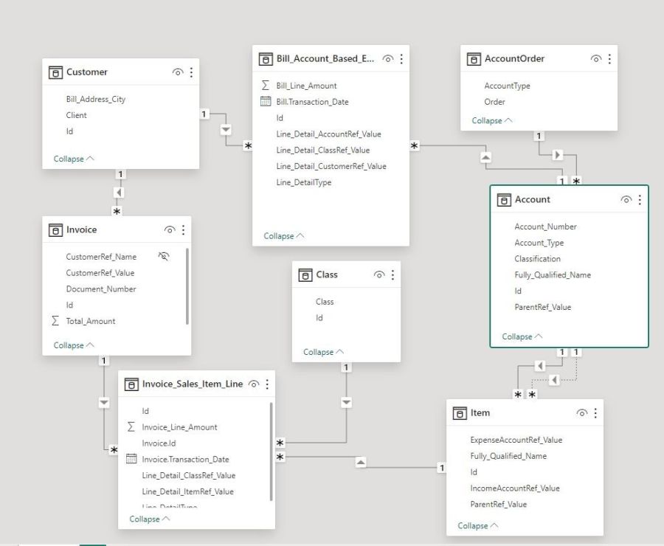Select Class to Invoice_Sales_Item_Line relationship arrow
664x546 pixels.
(347, 402)
